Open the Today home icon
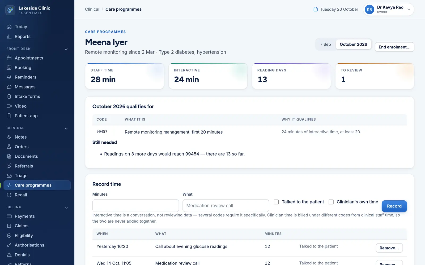This screenshot has width=425, height=265. [9, 27]
